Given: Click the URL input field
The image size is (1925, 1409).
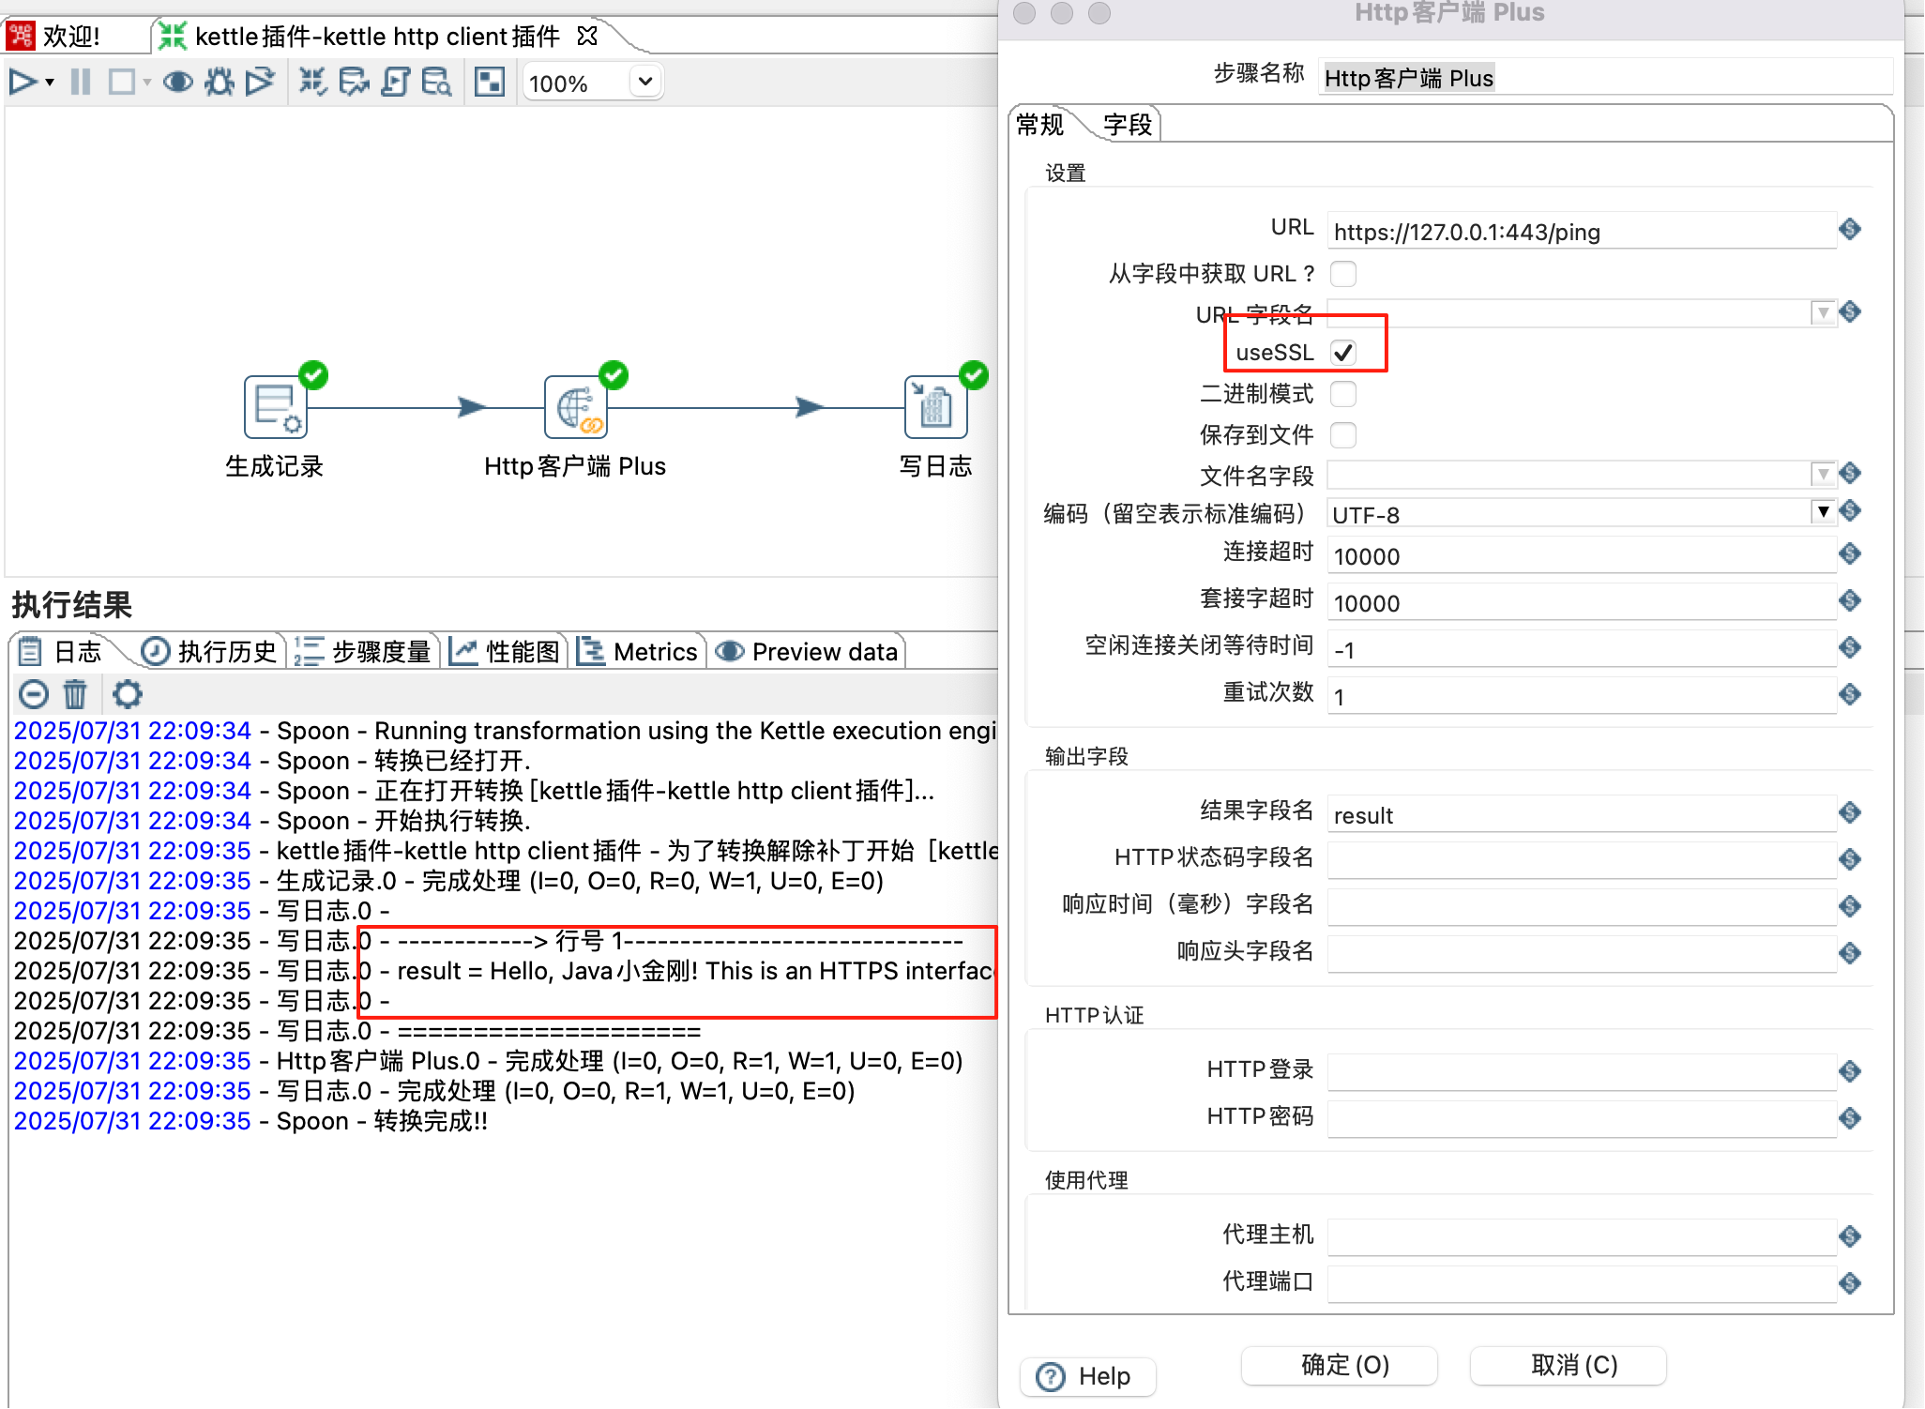Looking at the screenshot, I should point(1580,232).
